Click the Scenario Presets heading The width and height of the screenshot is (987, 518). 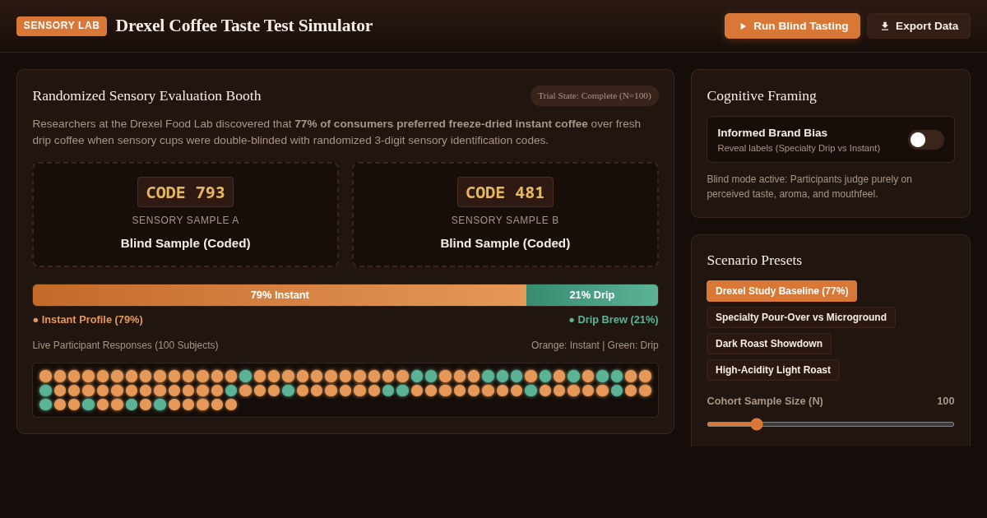pos(754,260)
